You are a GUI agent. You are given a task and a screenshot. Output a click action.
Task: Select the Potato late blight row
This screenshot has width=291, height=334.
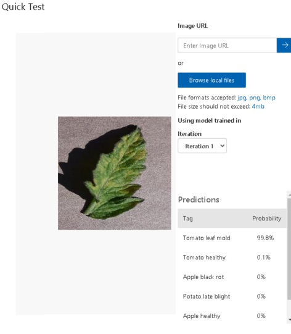tap(232, 296)
